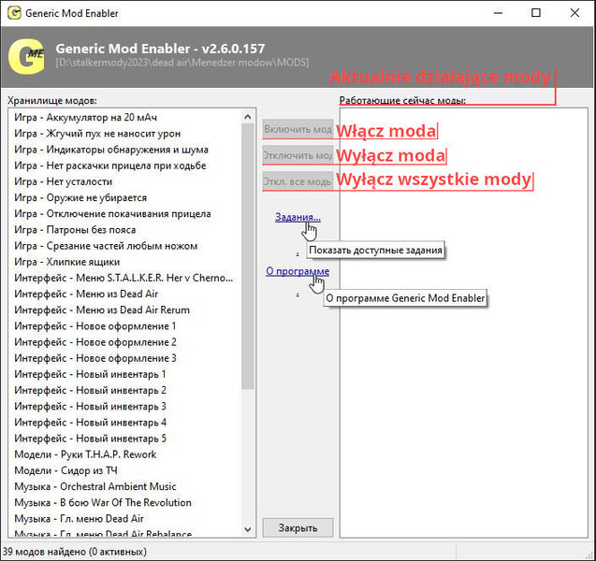
Task: Select Модели - Руки T.H.A.P. Rework
Action: tap(85, 454)
